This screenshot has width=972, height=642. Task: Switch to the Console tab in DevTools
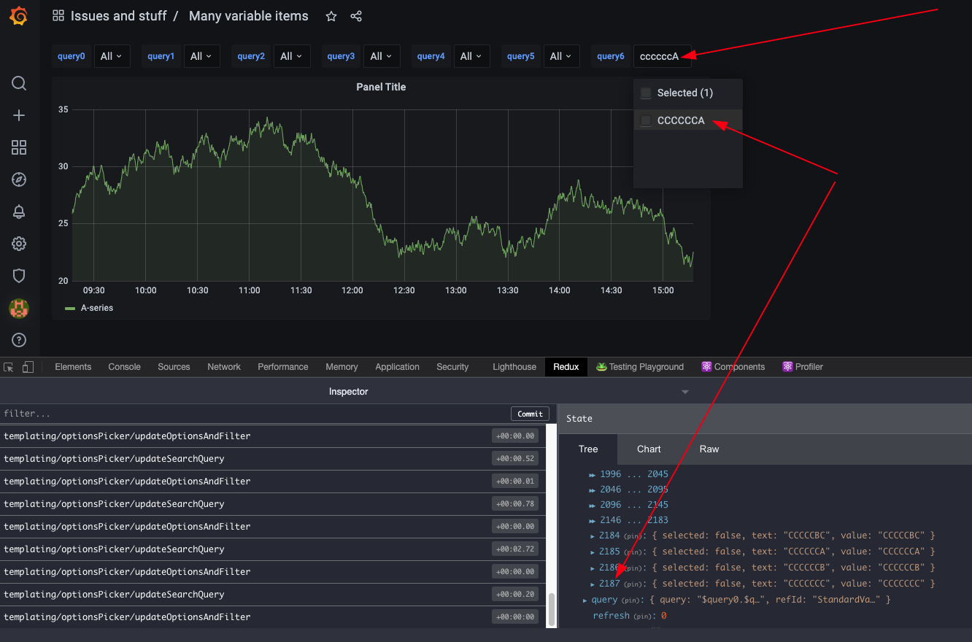[x=124, y=367]
